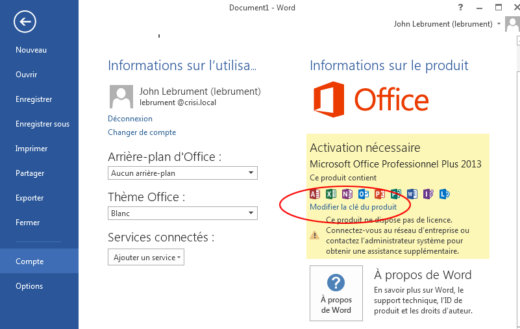Click the Excel app icon

coord(331,193)
